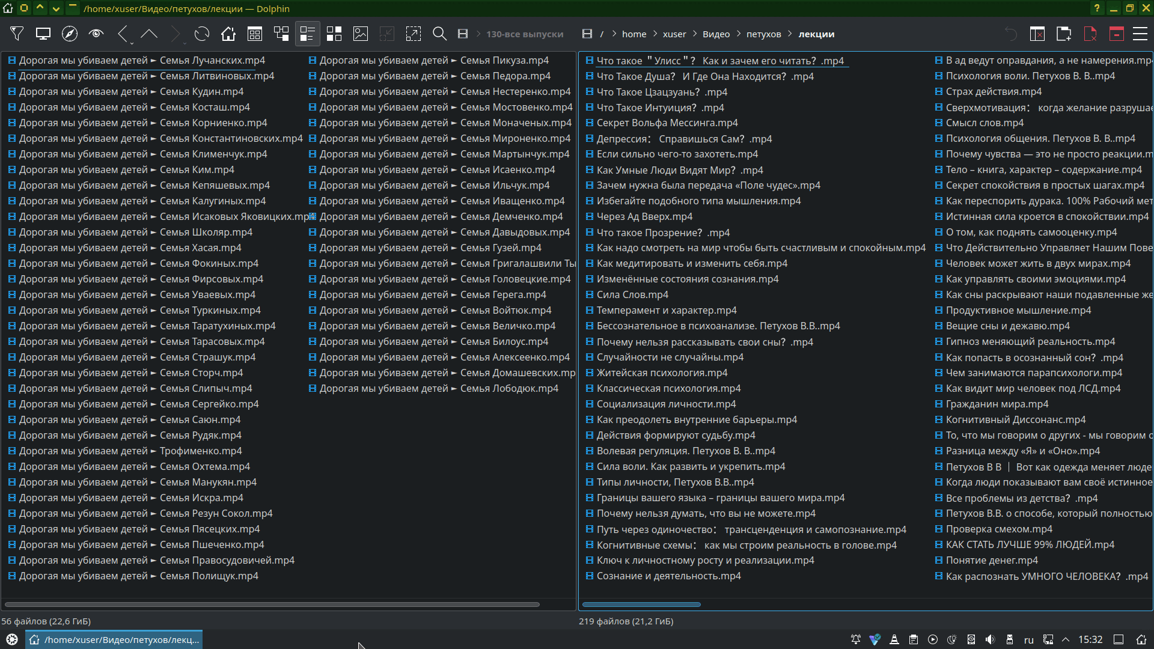
Task: Select file 'Семья Пикуза.mp4'
Action: point(429,60)
